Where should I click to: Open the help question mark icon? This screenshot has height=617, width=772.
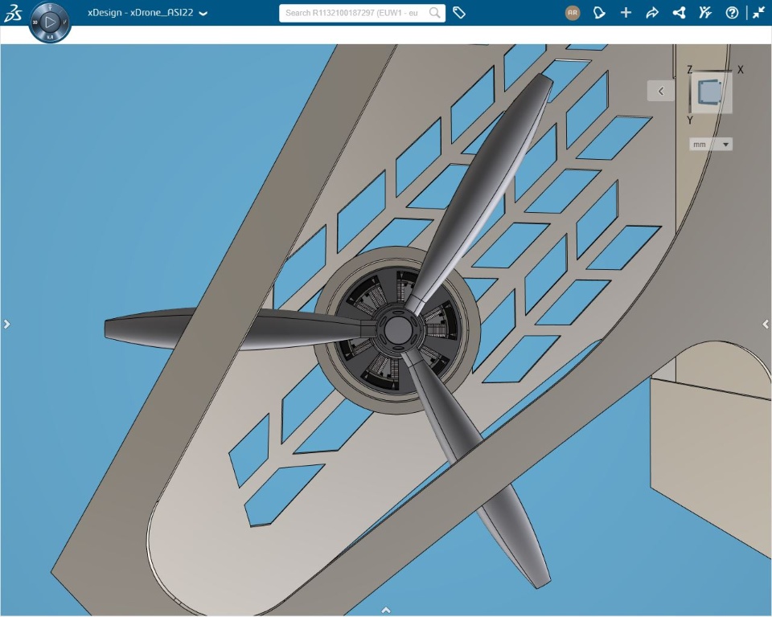(x=732, y=13)
